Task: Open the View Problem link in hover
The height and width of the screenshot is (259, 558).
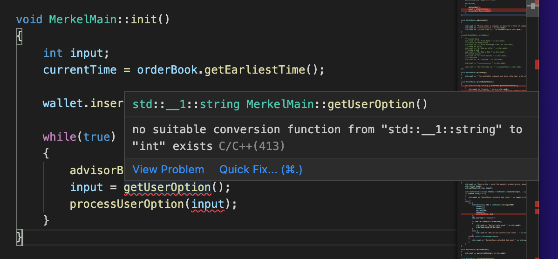Action: coord(168,170)
